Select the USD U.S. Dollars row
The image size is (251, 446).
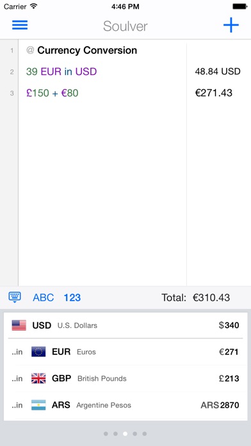coord(125,325)
